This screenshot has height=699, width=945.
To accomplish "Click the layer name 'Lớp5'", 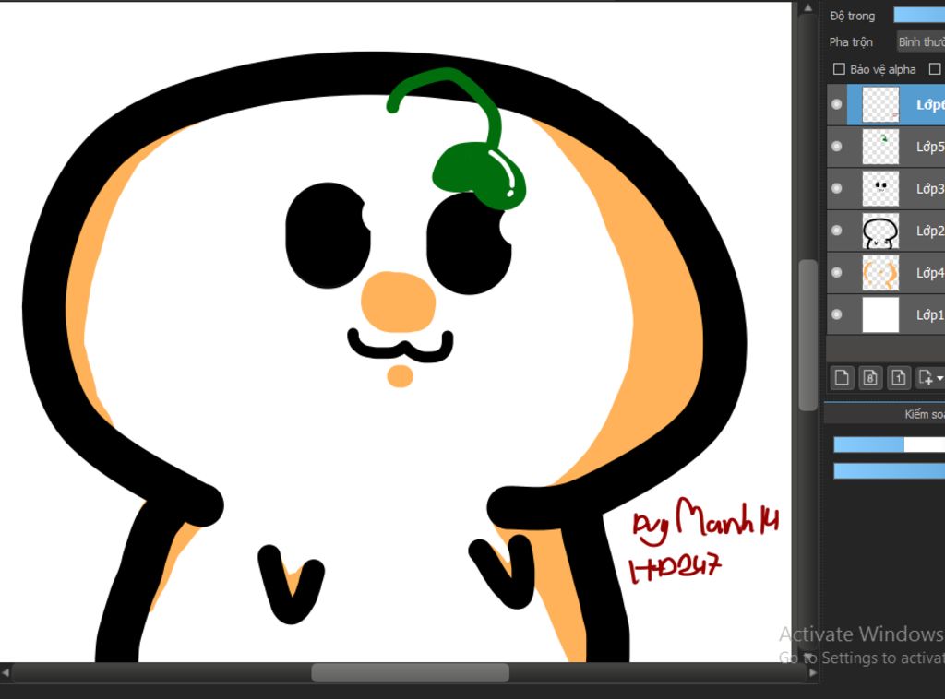I will pyautogui.click(x=930, y=147).
